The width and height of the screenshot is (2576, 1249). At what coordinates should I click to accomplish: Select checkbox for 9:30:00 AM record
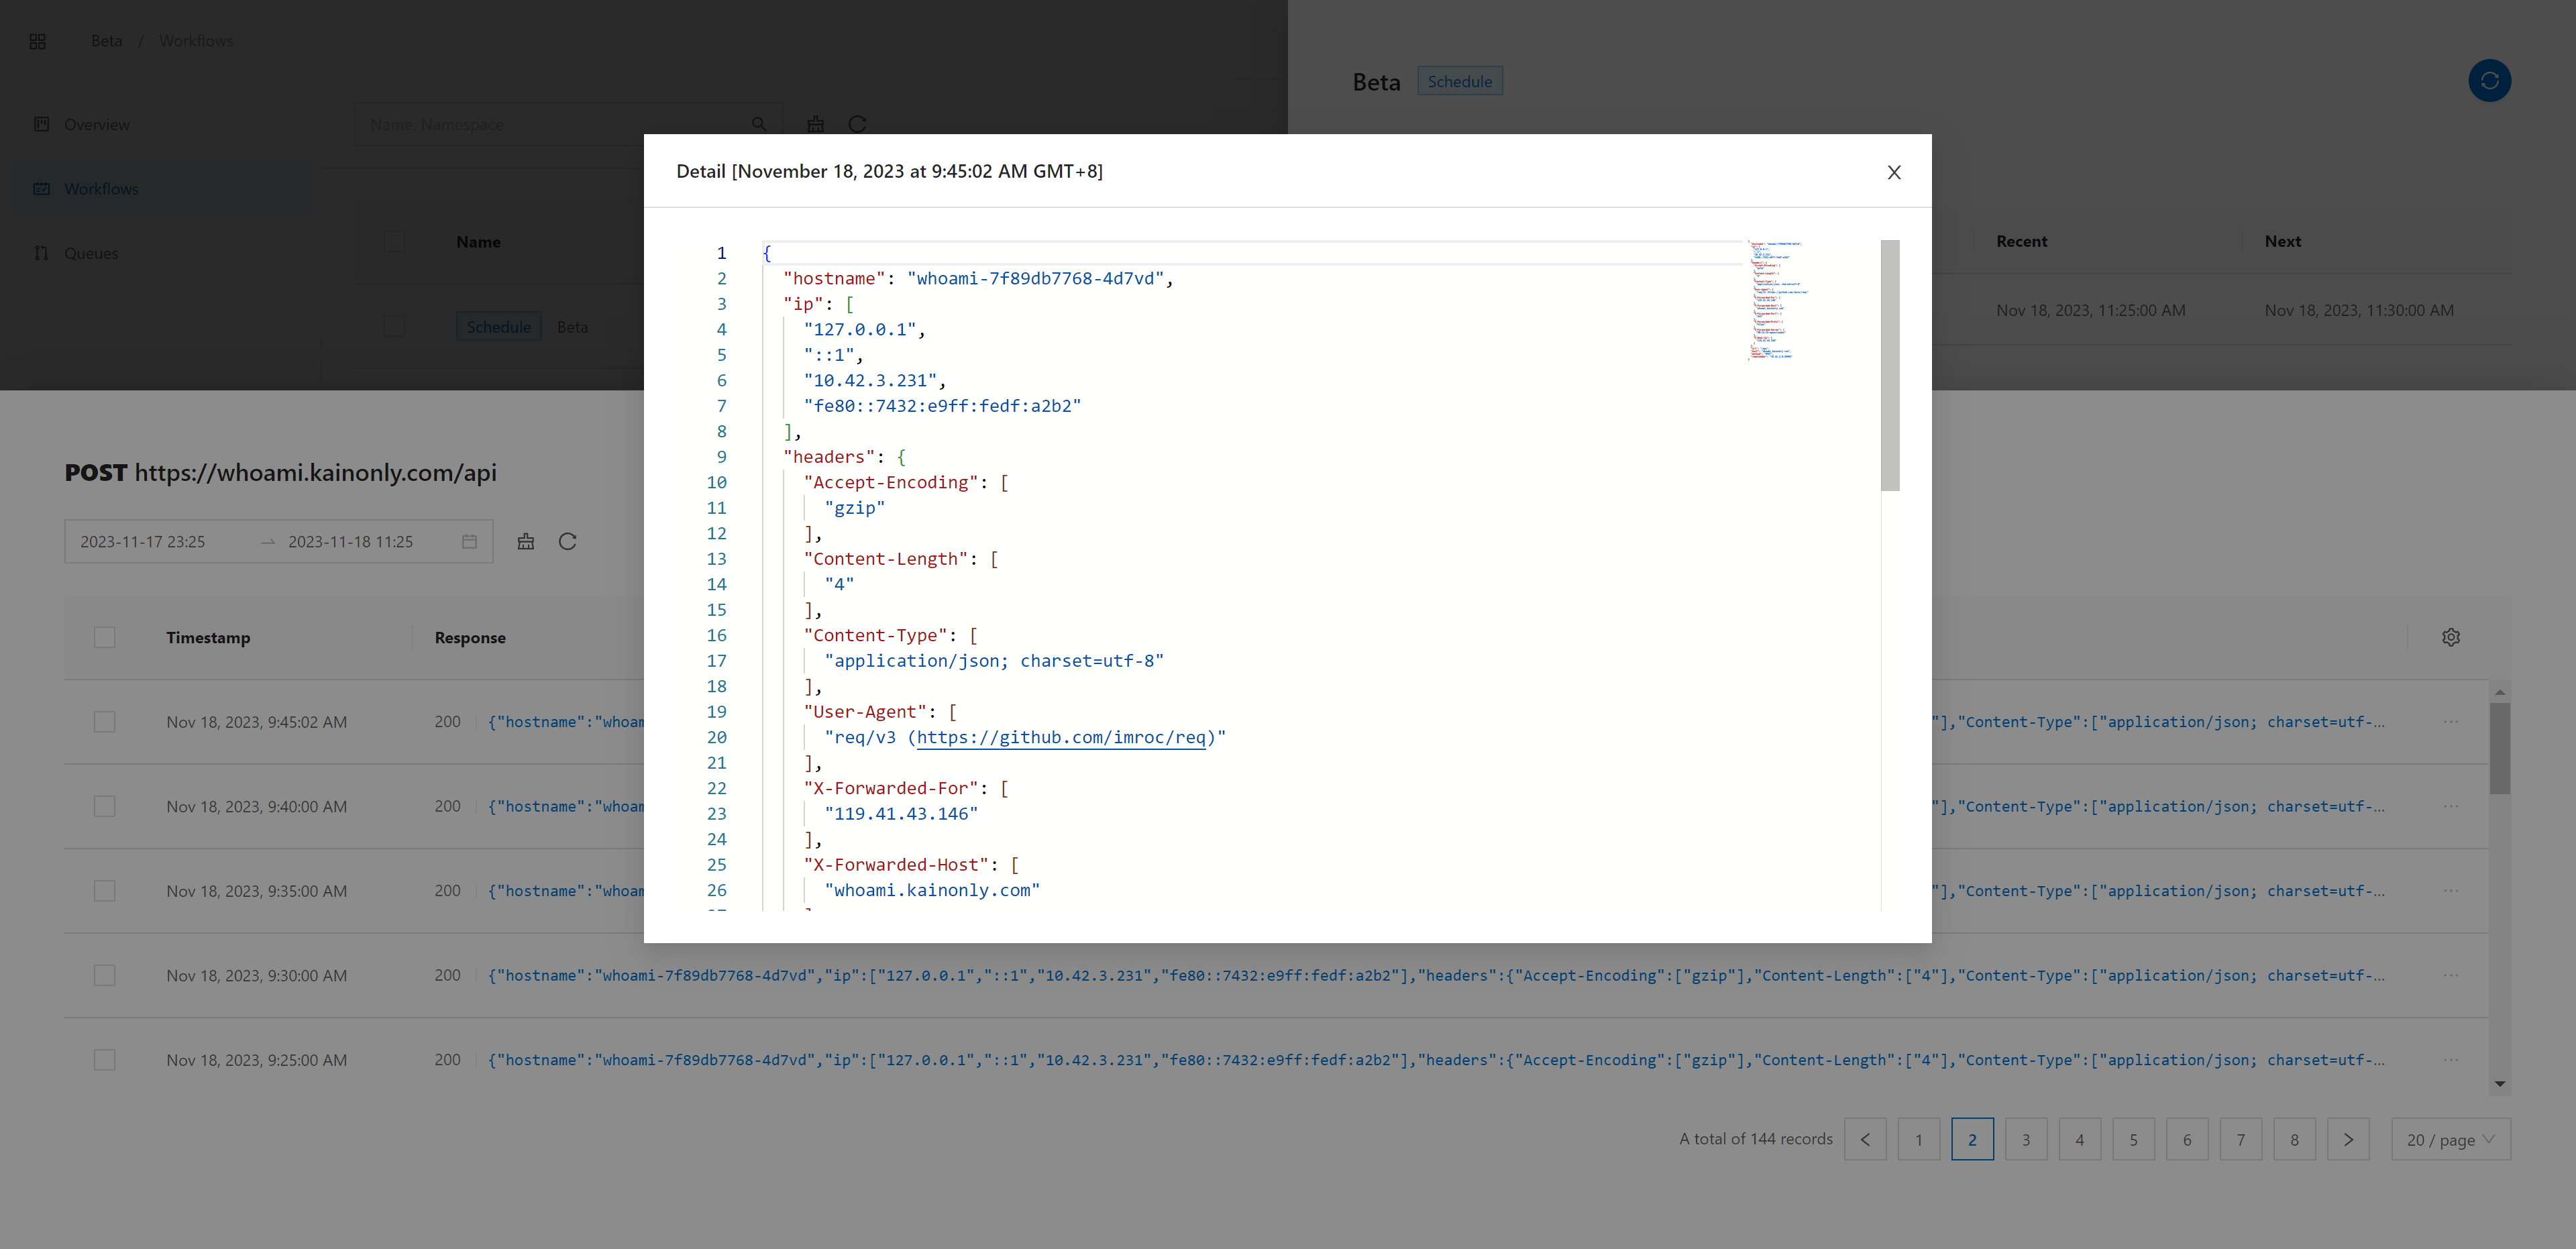[105, 975]
